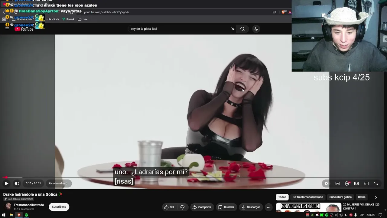Save the video with Guardar
The image size is (387, 218).
(x=226, y=207)
